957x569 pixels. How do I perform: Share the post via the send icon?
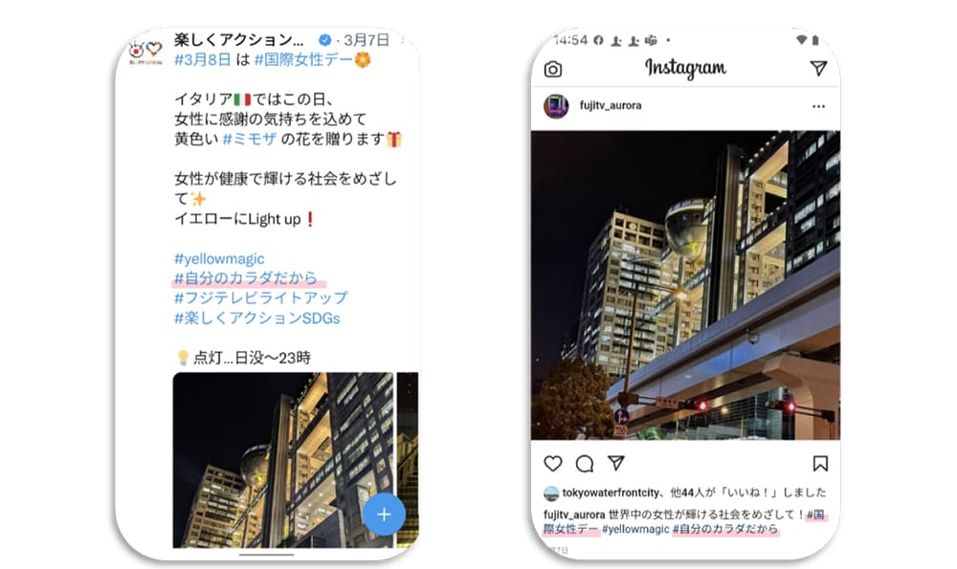point(616,463)
